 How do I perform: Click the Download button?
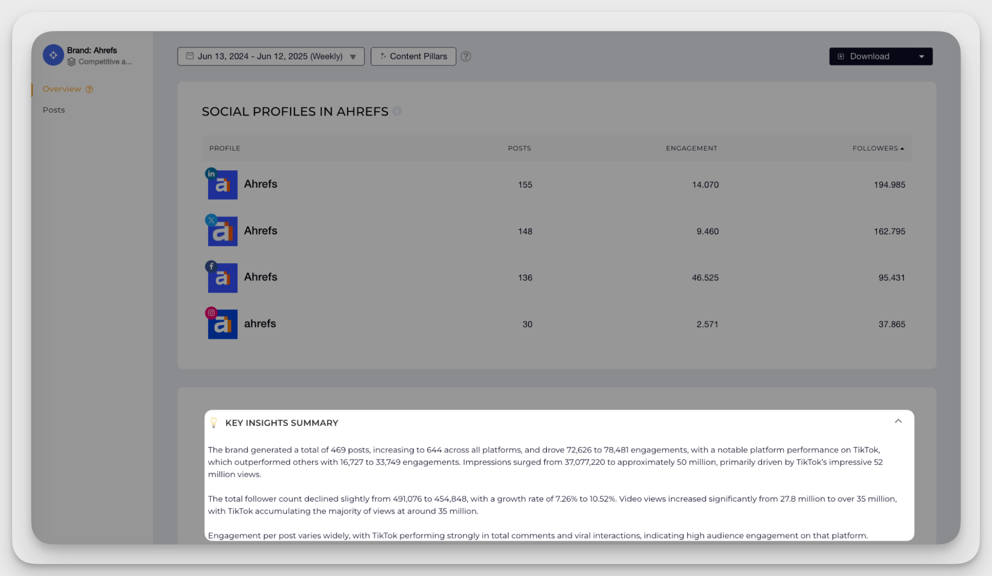pyautogui.click(x=881, y=57)
